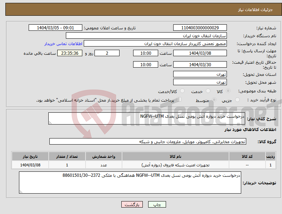Click the تعداد / مقدار column header

pos(67,156)
